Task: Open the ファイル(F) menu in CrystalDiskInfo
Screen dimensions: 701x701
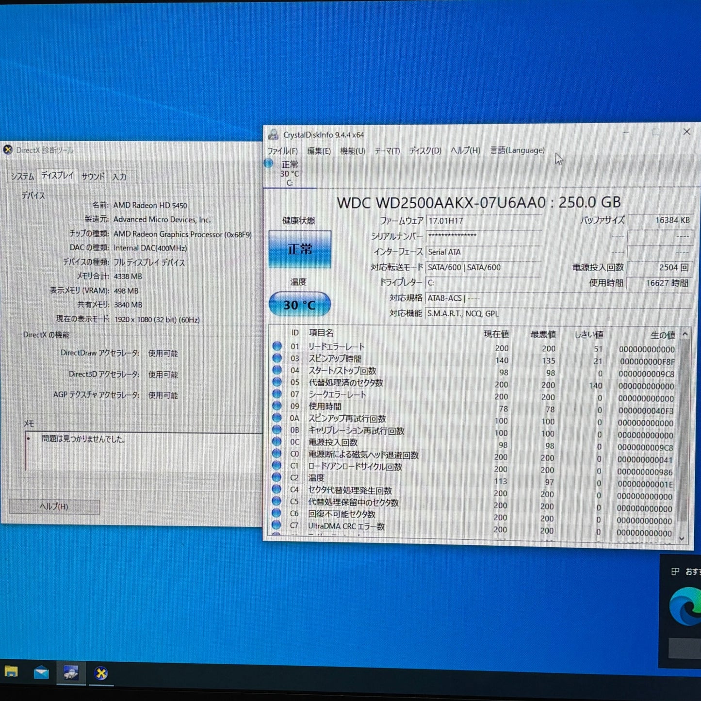Action: pos(283,151)
